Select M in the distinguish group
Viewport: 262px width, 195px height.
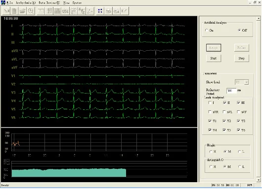click(x=225, y=166)
